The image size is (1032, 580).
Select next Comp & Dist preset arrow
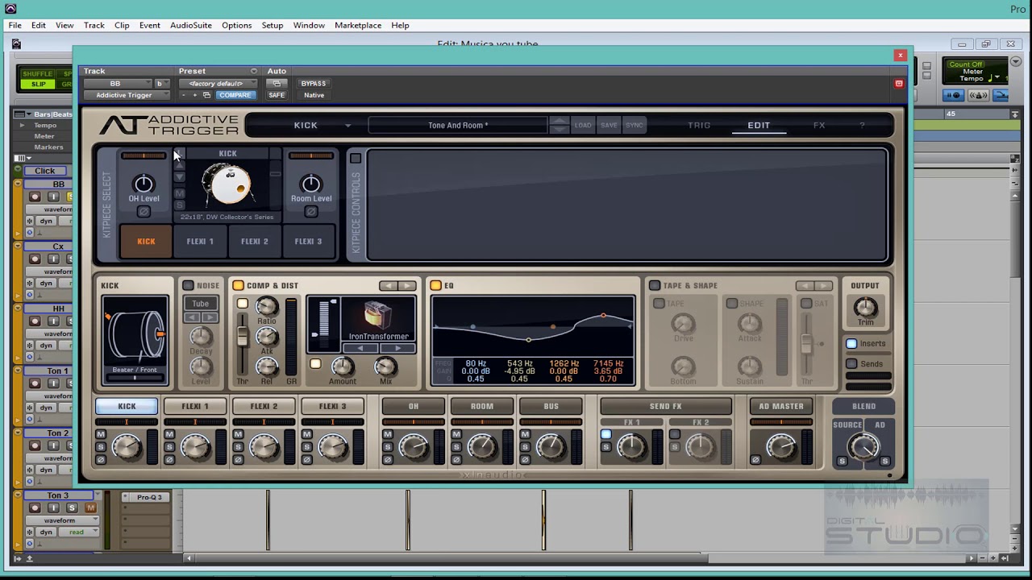(x=407, y=285)
